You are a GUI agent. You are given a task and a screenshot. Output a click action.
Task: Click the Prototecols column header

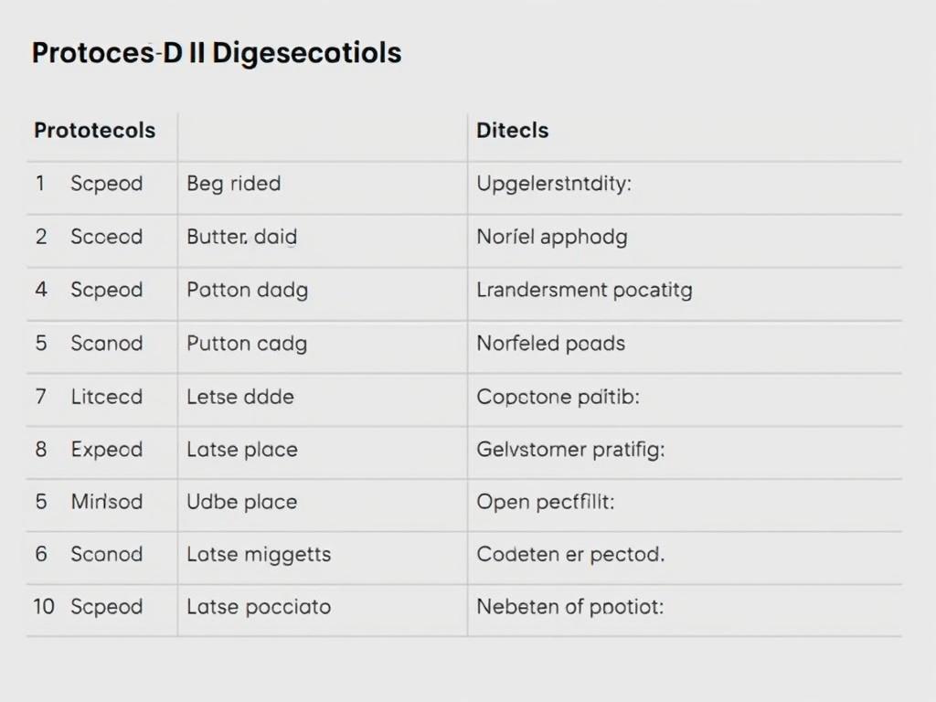click(94, 130)
